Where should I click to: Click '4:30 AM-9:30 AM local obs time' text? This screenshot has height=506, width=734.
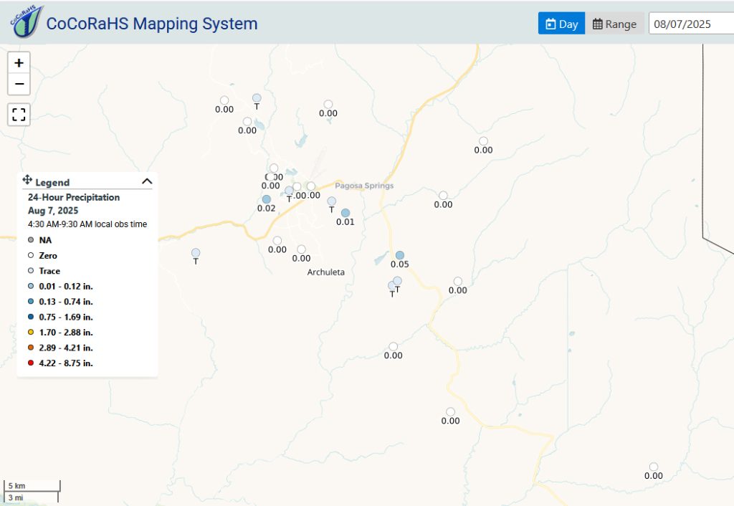[87, 224]
